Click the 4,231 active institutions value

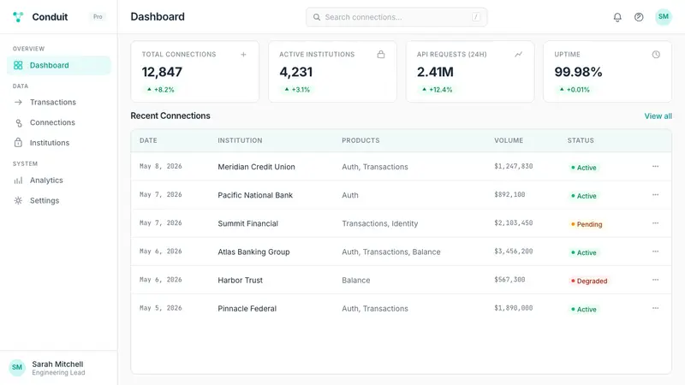pos(295,72)
